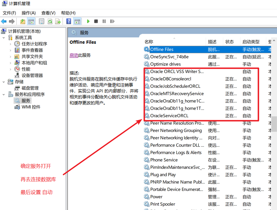The image size is (277, 210).
Task: Expand the 共享文件夹 tree node
Action: coord(10,57)
